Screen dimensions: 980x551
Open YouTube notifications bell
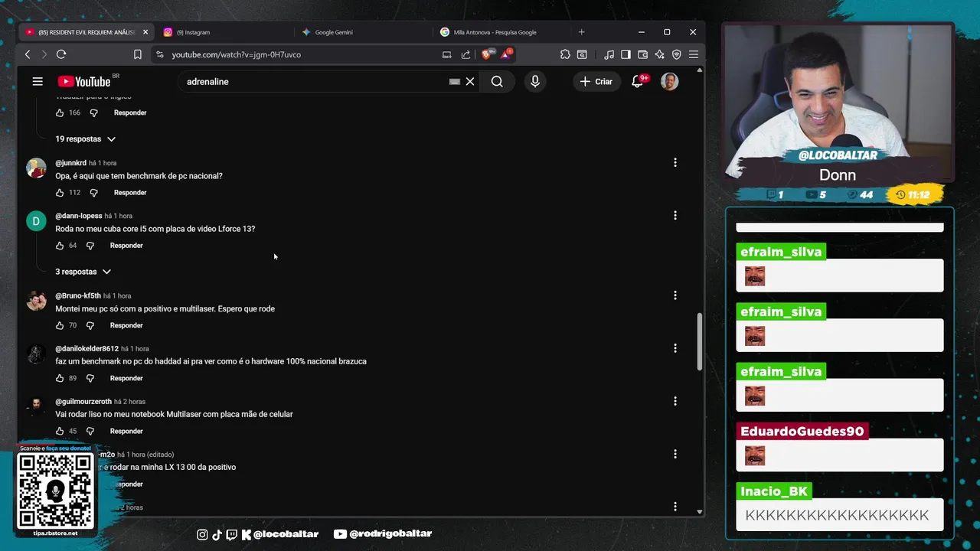click(x=637, y=81)
